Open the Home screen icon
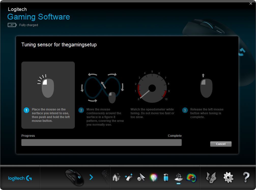 116,177
